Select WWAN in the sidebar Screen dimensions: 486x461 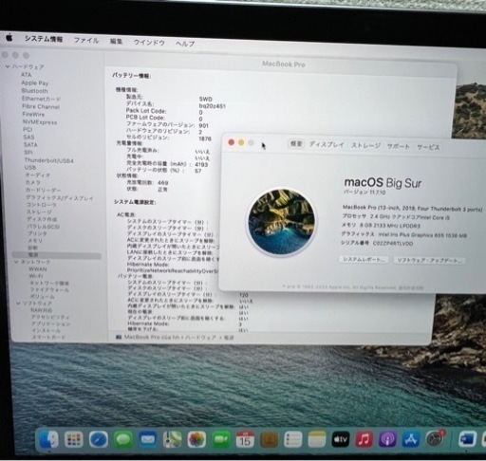point(38,269)
